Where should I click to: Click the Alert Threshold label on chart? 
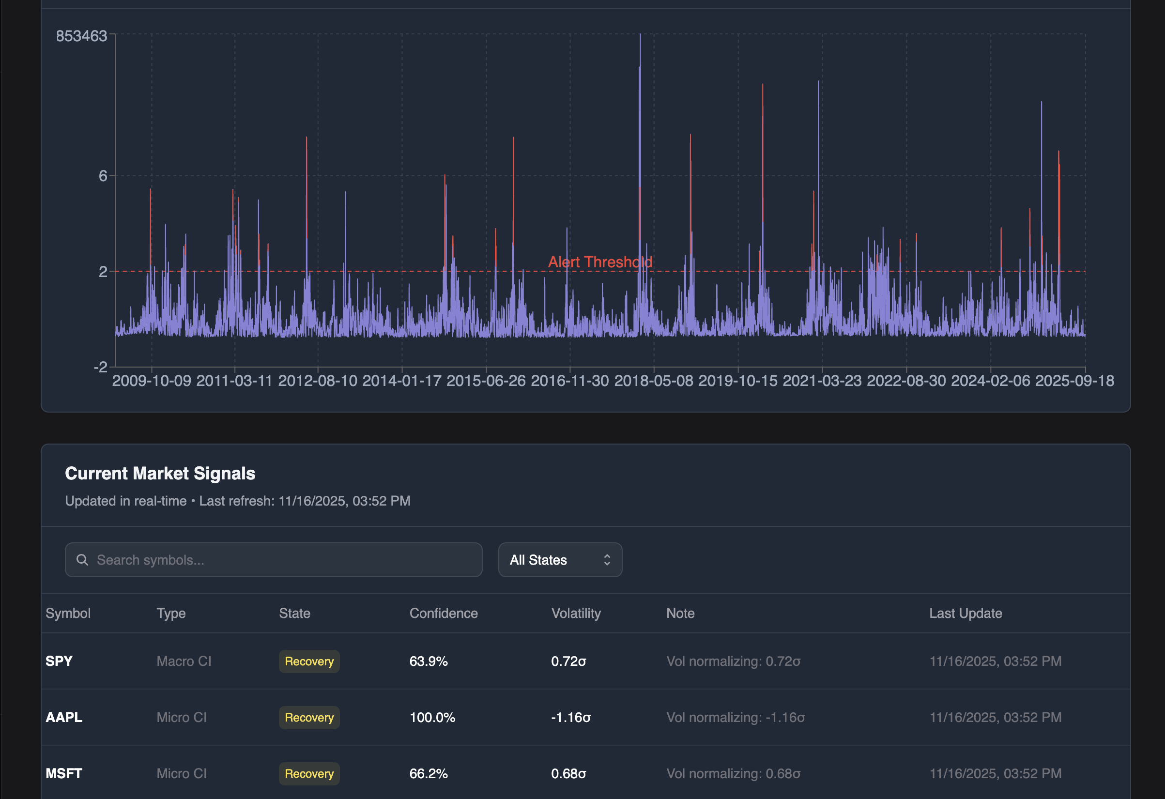(600, 261)
